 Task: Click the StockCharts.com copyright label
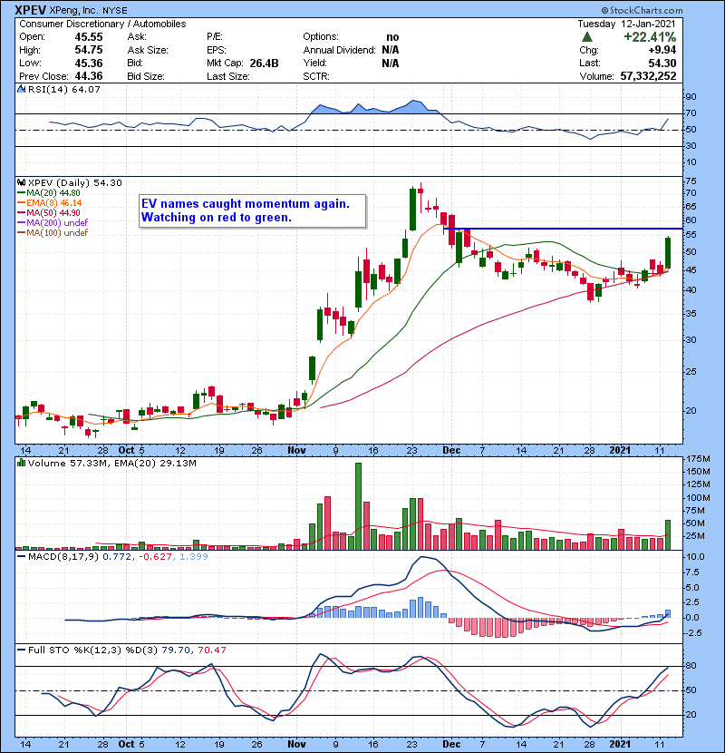(x=642, y=10)
